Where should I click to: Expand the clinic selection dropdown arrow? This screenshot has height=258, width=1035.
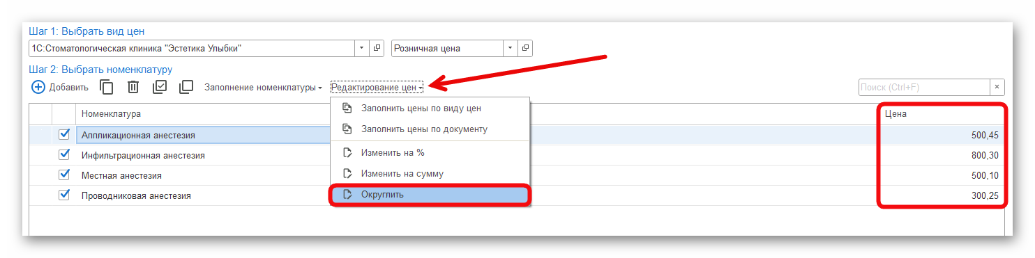click(x=362, y=49)
